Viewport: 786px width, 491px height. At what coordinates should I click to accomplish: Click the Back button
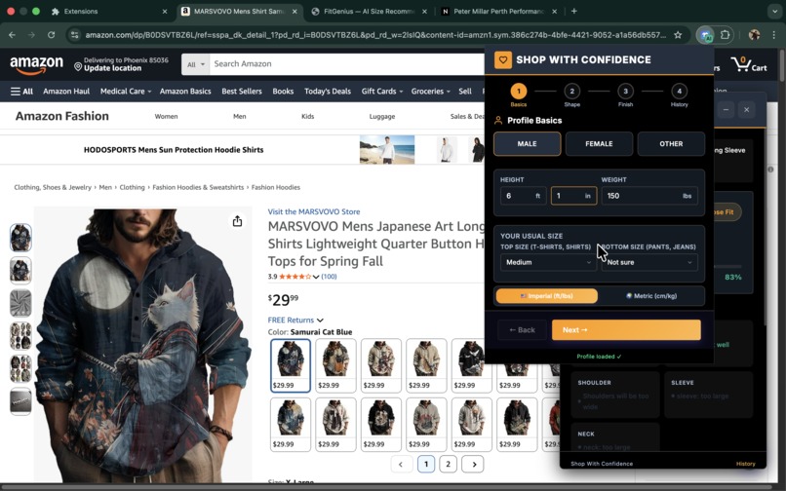(x=522, y=330)
